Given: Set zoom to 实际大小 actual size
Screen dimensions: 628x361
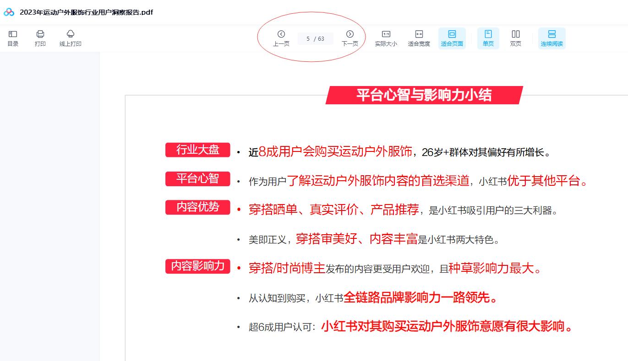Looking at the screenshot, I should click(386, 38).
